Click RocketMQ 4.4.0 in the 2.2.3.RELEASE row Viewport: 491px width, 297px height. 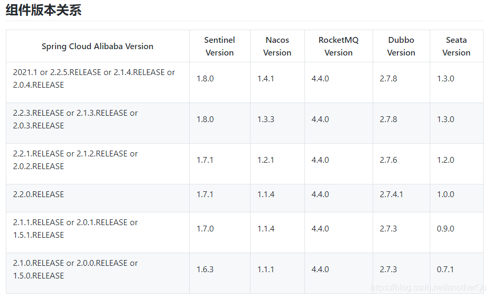[x=338, y=123]
